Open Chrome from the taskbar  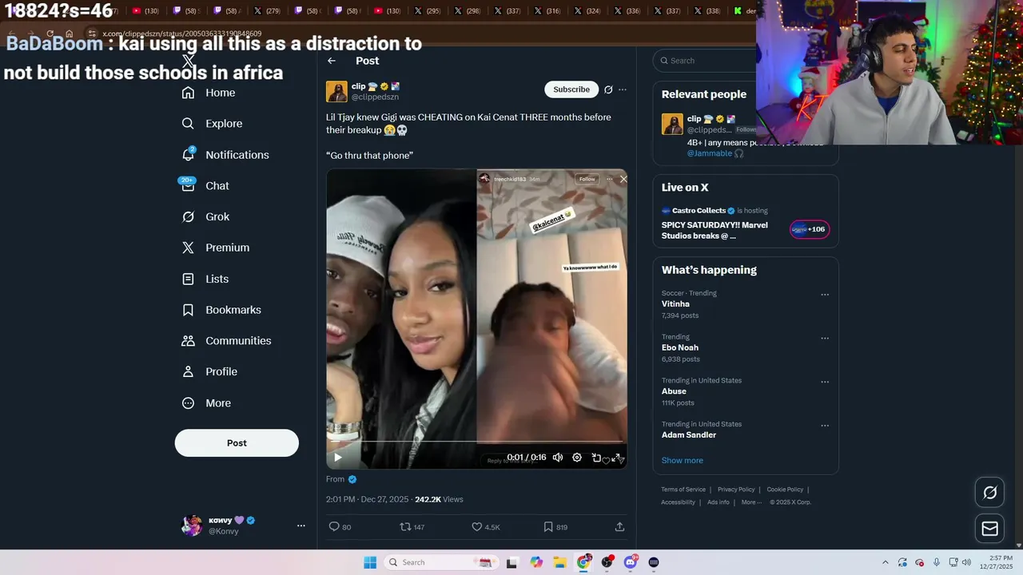click(x=584, y=562)
